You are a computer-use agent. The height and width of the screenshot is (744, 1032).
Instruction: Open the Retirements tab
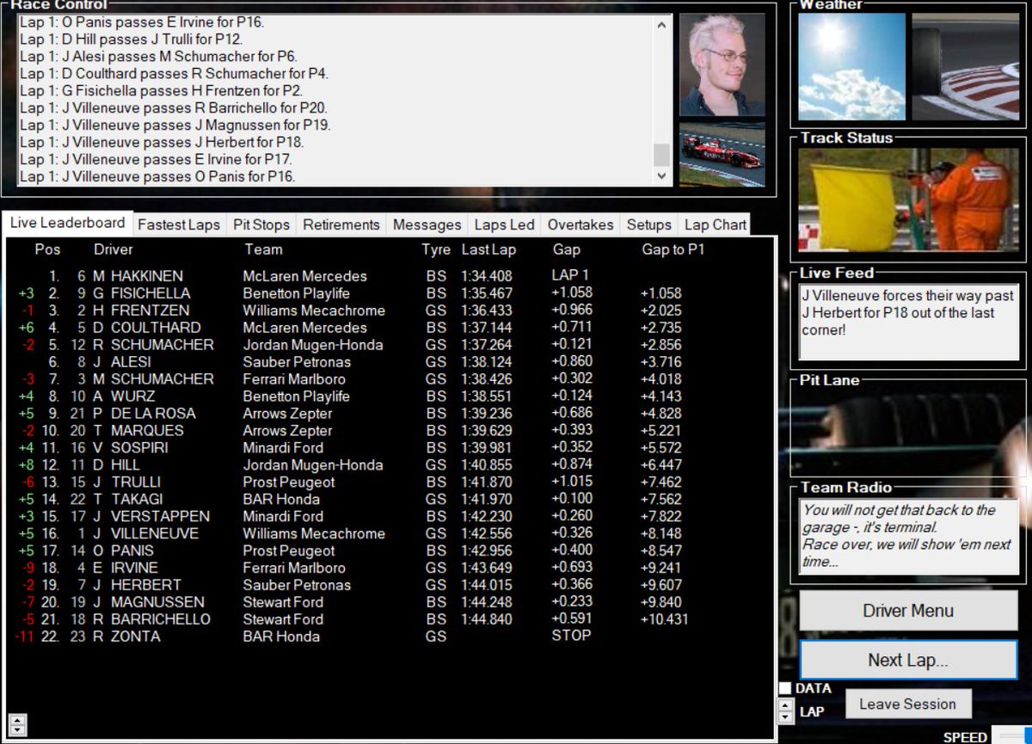point(341,224)
